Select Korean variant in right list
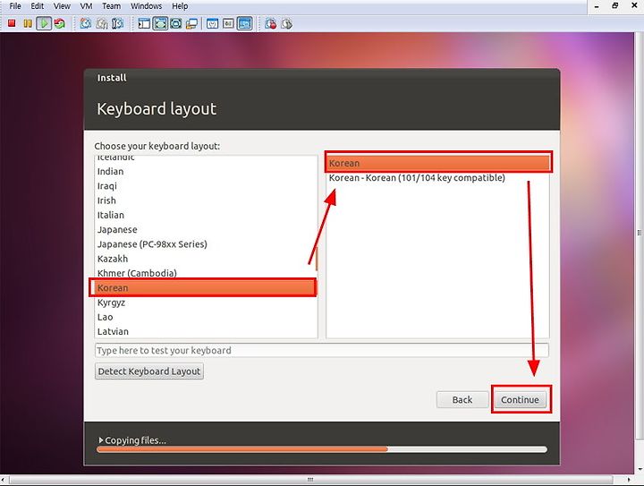Viewport: 644px width, 486px height. tap(437, 163)
